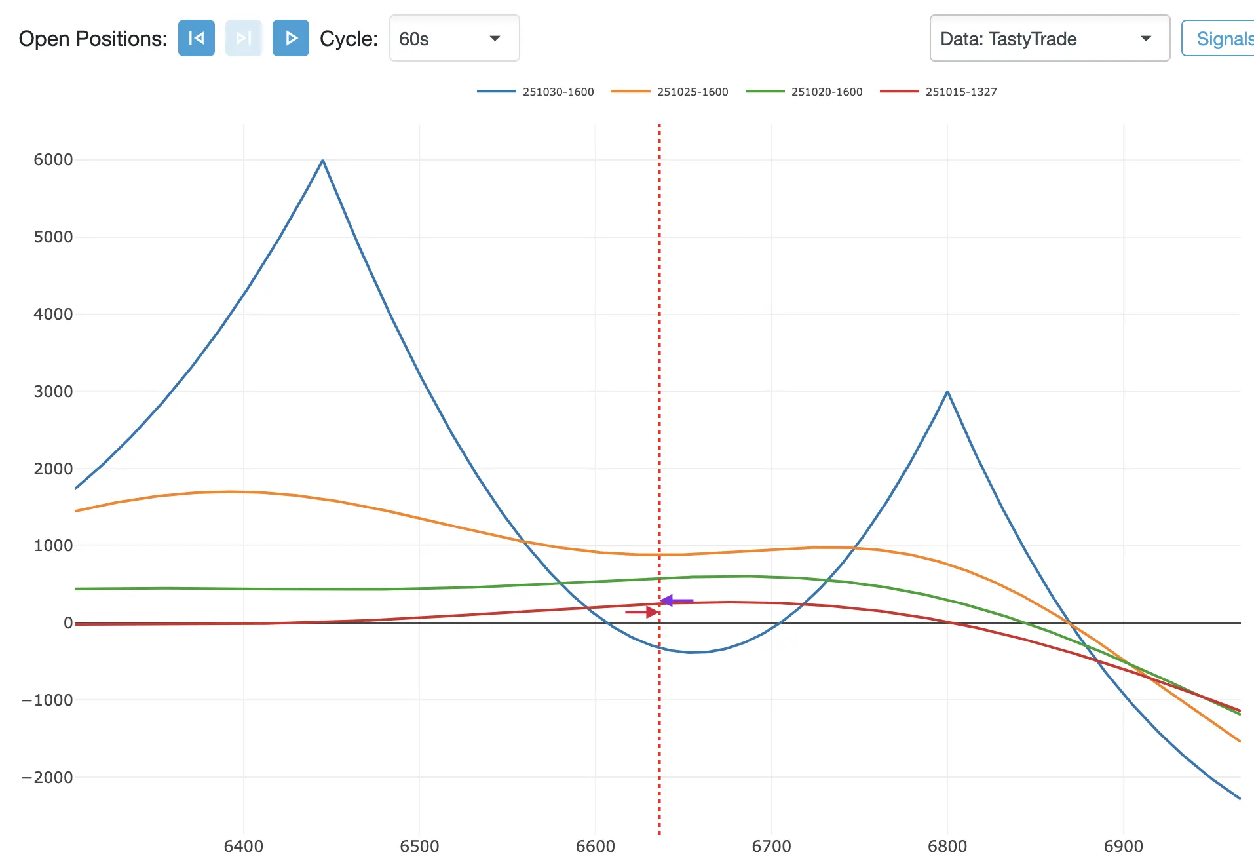Click the blue curve peak at 6800
This screenshot has width=1254, height=861.
[x=947, y=392]
